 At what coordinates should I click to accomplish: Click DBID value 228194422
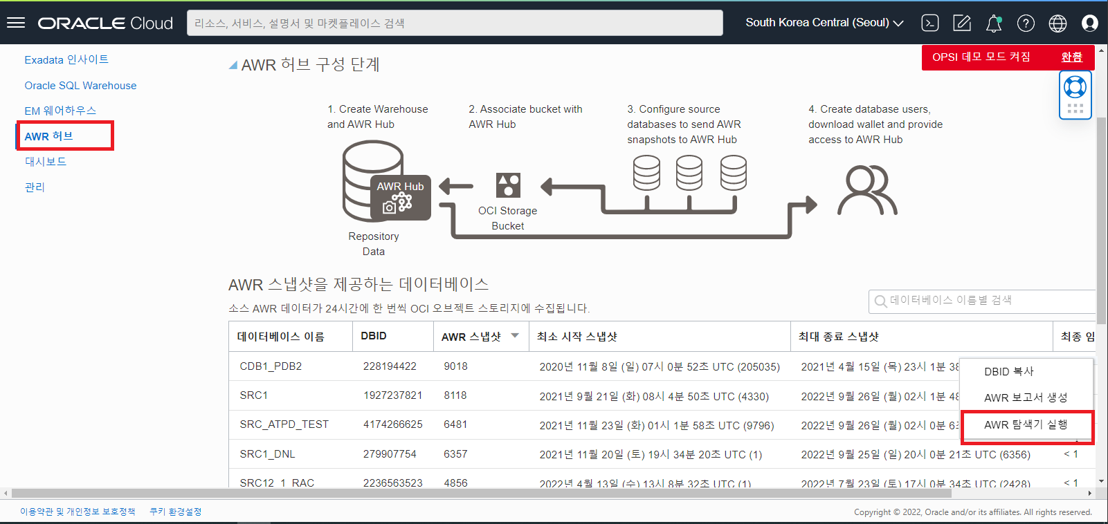click(x=390, y=366)
